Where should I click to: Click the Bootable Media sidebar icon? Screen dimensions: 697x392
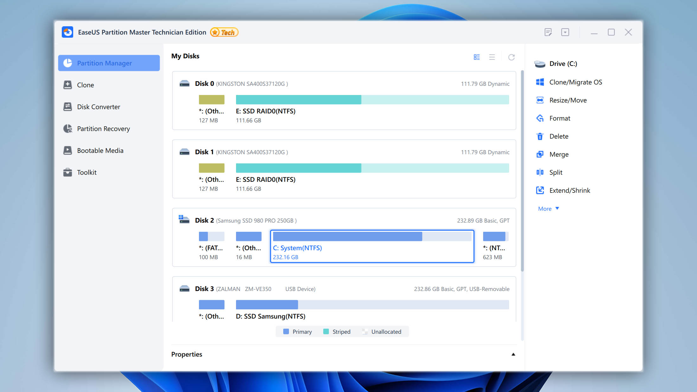tap(67, 150)
